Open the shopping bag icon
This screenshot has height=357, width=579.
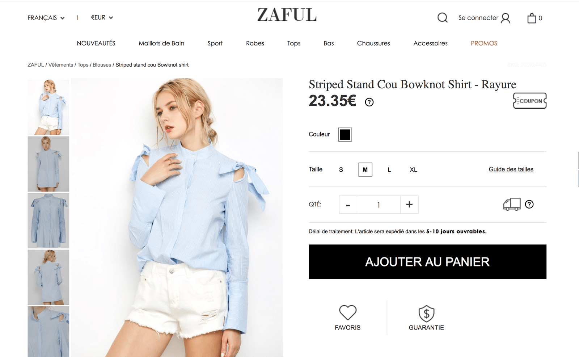point(532,18)
